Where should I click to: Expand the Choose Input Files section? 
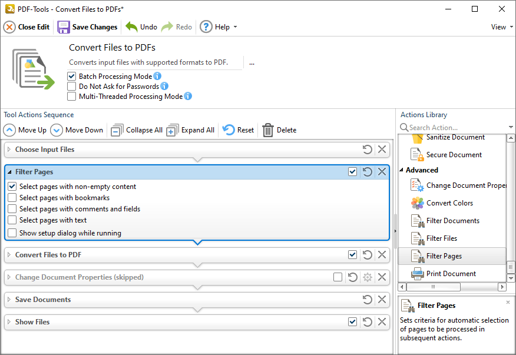(x=8, y=150)
